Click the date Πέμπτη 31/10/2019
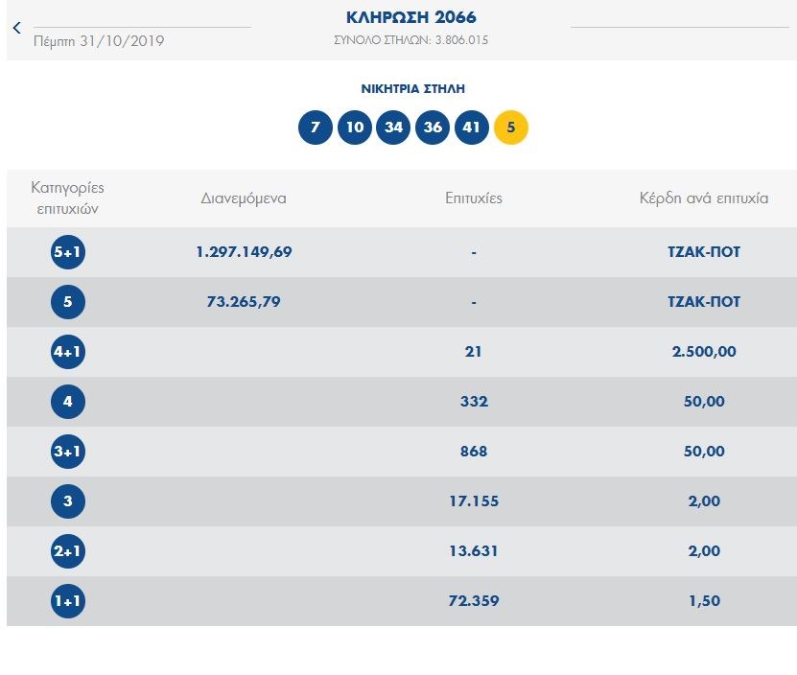Screen dimensions: 797x675 pos(99,41)
